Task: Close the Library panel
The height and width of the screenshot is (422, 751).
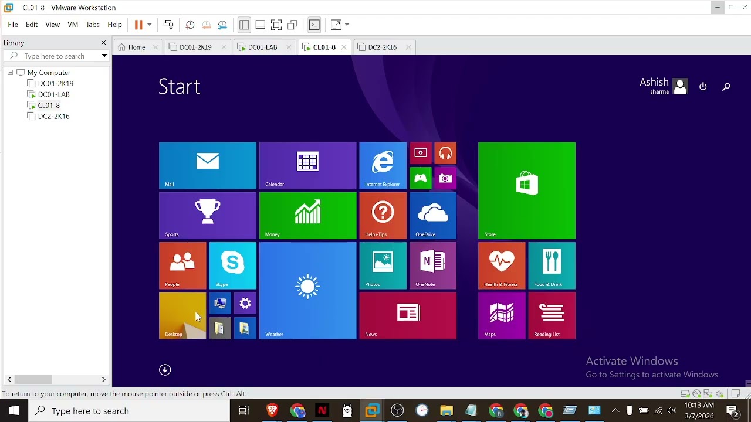Action: point(104,43)
